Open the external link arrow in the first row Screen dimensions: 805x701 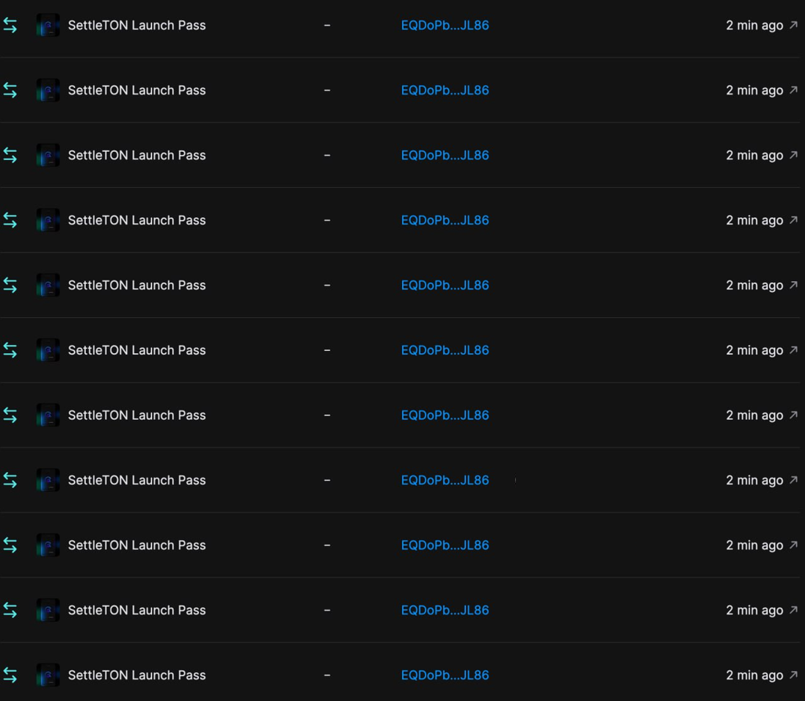click(793, 25)
